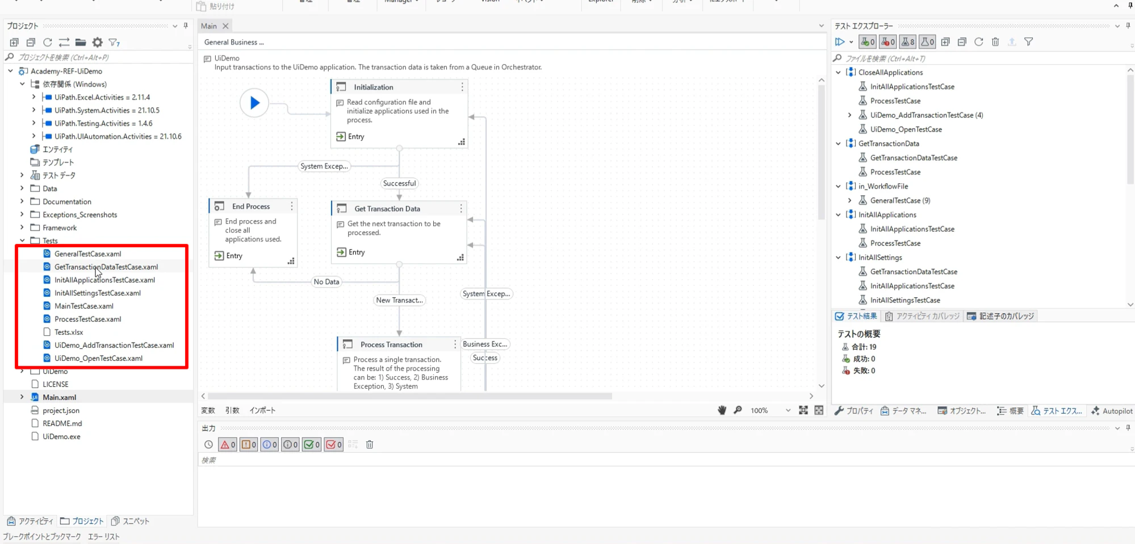
Task: Click the collapse all icon in Project panel
Action: tap(31, 43)
